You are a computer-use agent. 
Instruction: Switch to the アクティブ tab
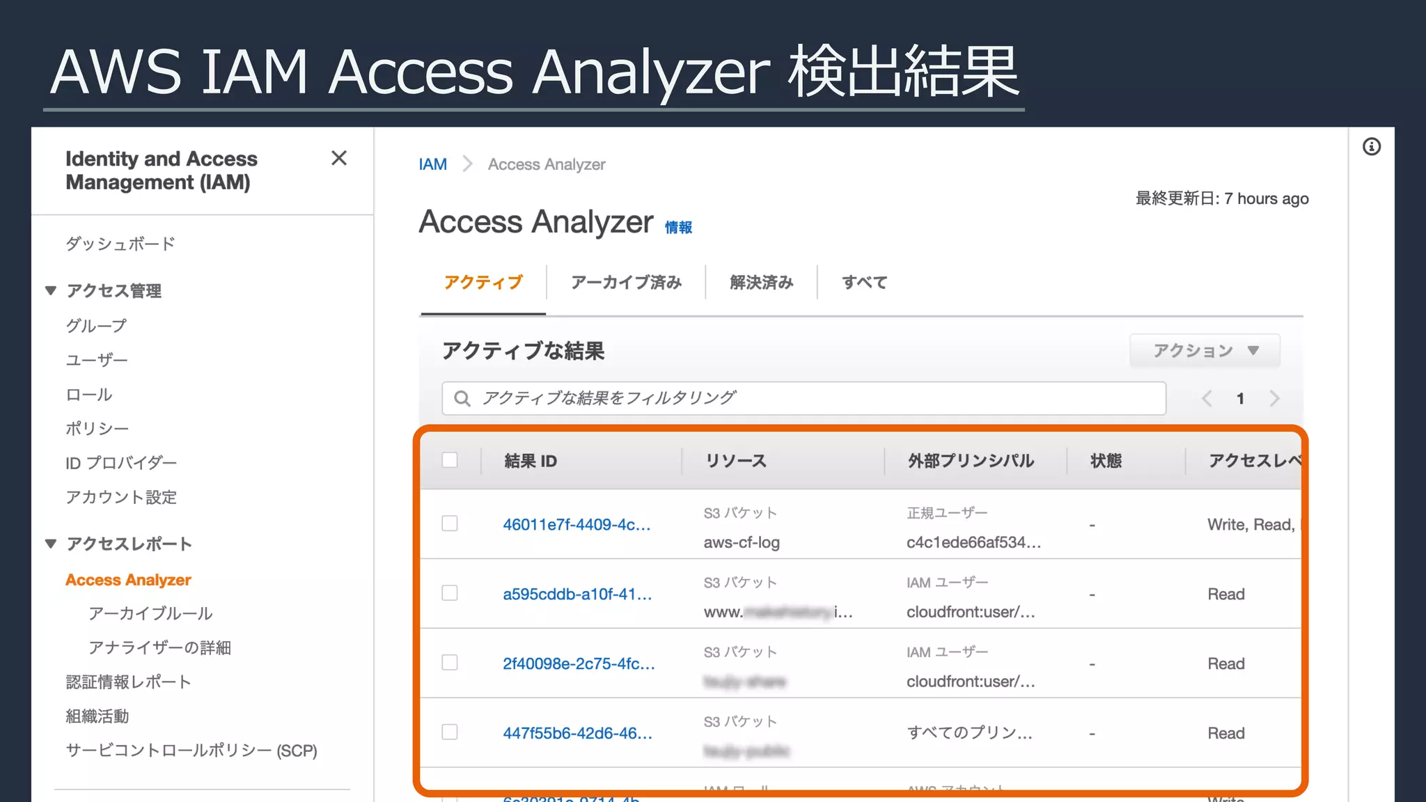483,283
